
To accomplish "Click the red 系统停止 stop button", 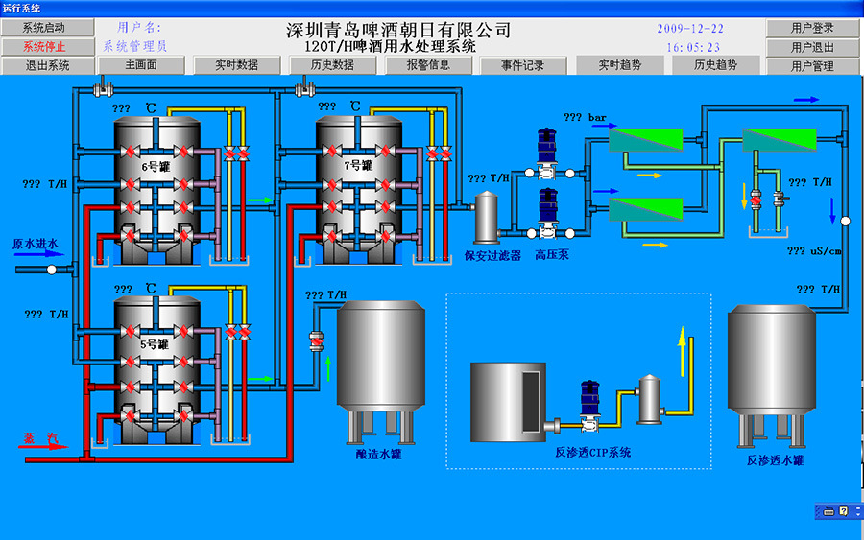I will (47, 47).
